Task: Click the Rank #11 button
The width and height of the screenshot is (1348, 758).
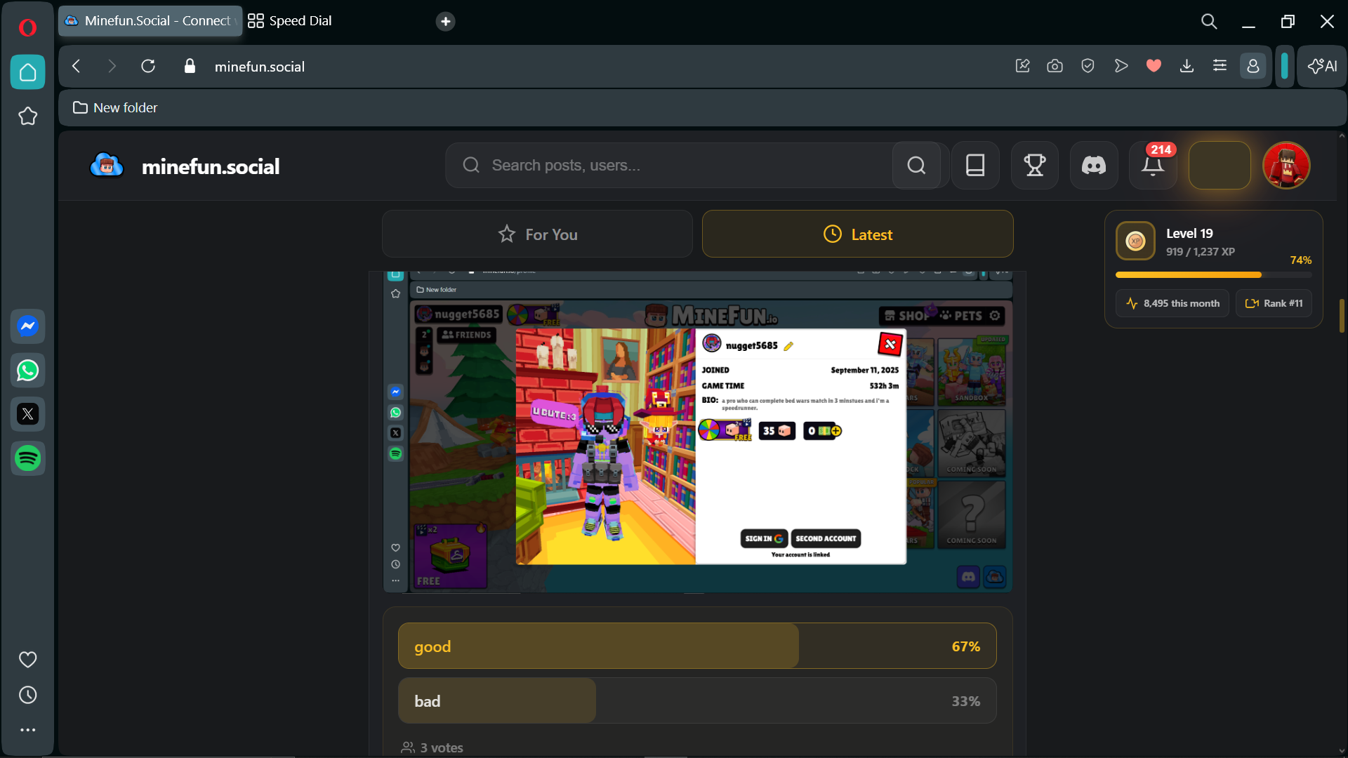Action: tap(1273, 304)
